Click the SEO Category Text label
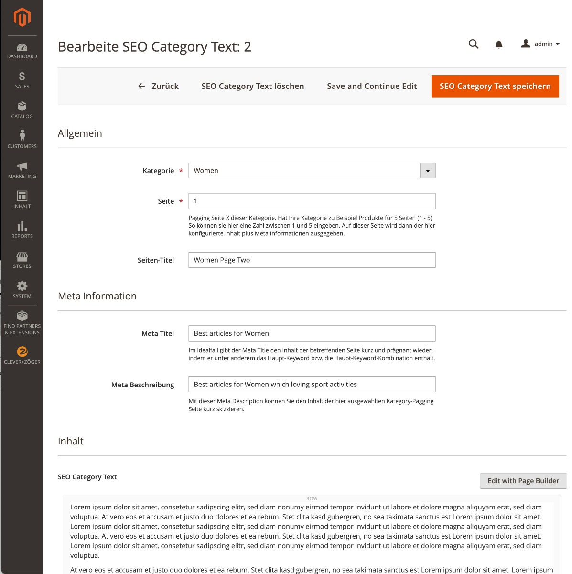 point(87,477)
